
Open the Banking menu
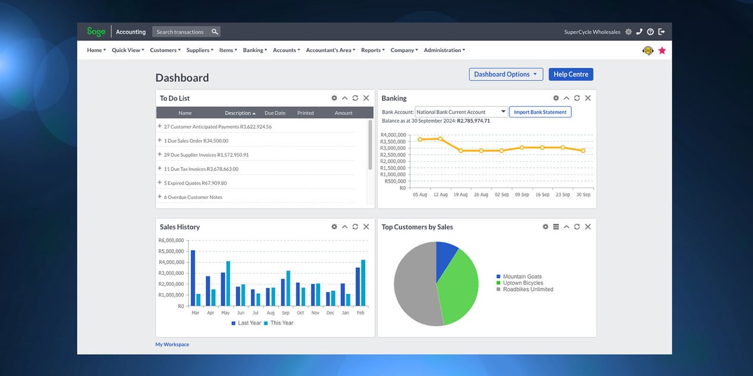coord(255,50)
